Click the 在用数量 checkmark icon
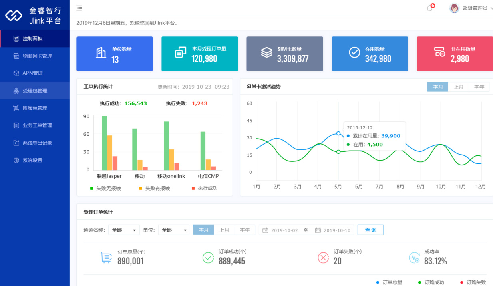Viewport: 493px width, 286px height. [x=354, y=53]
